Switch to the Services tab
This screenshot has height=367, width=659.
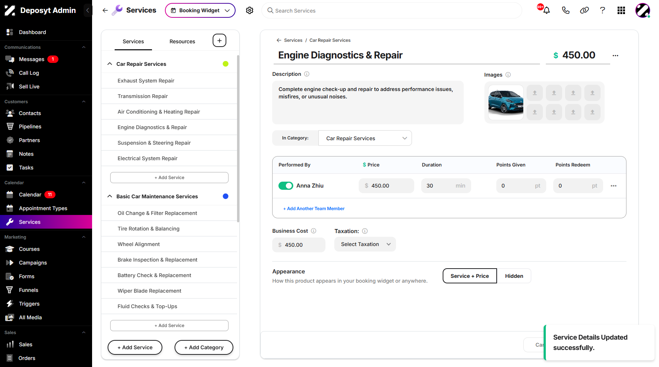click(133, 41)
